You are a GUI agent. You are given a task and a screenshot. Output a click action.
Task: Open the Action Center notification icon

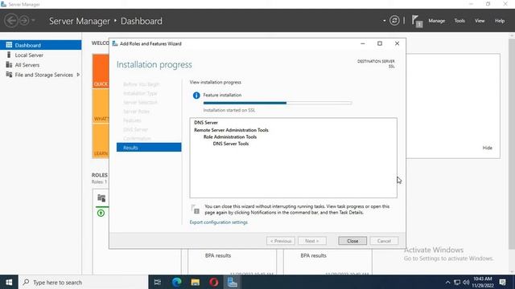click(502, 282)
